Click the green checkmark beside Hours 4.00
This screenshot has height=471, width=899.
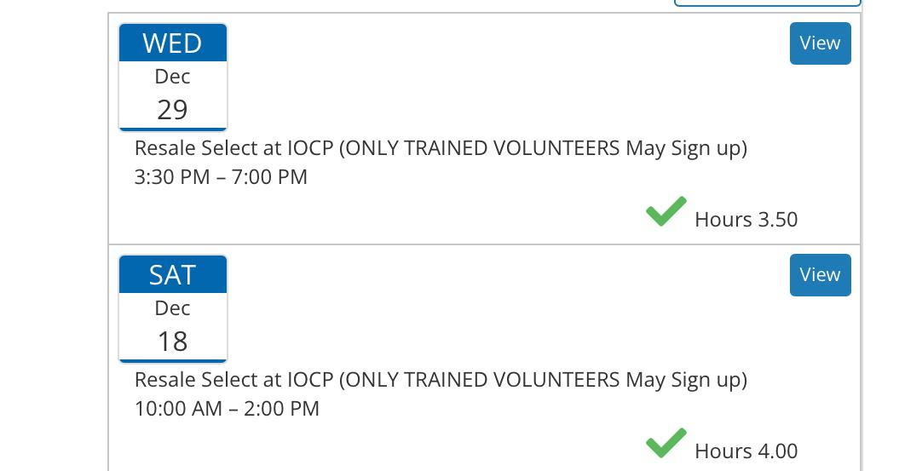(x=666, y=443)
